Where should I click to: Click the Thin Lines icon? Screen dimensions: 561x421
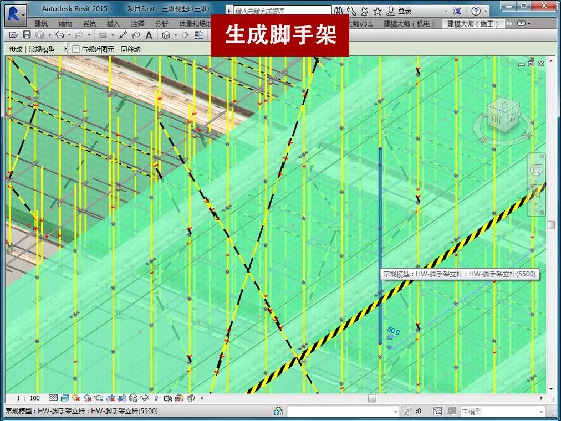click(x=199, y=35)
